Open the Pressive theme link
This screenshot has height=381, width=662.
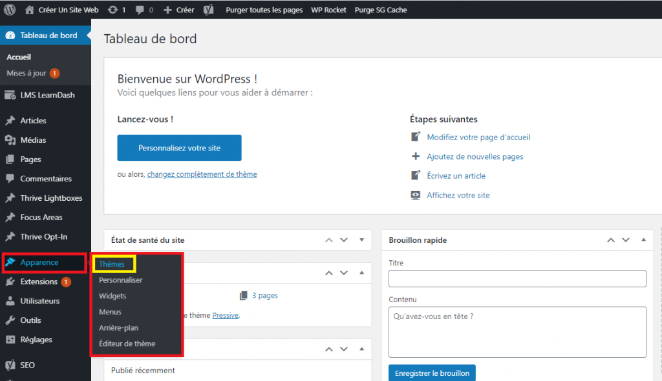click(226, 315)
